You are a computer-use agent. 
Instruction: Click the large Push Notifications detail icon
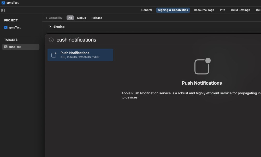point(203,66)
